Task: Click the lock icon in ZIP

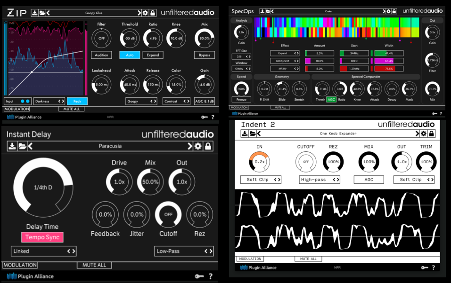Action: tap(153, 13)
